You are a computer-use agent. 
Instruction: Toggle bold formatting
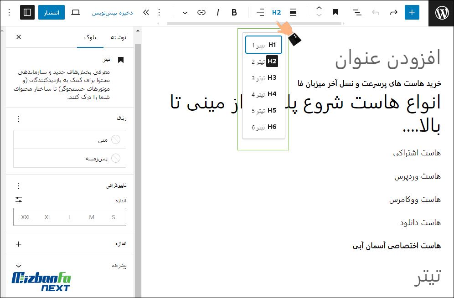pos(234,12)
